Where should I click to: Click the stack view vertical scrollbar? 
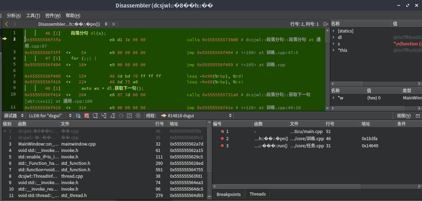[x=210, y=160]
